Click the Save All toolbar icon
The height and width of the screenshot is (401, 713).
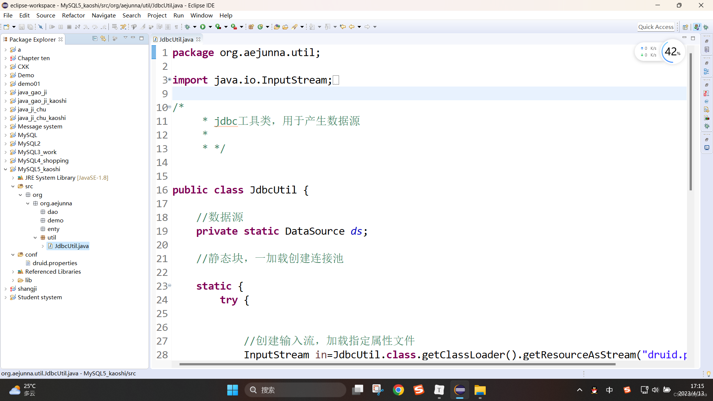pos(30,27)
